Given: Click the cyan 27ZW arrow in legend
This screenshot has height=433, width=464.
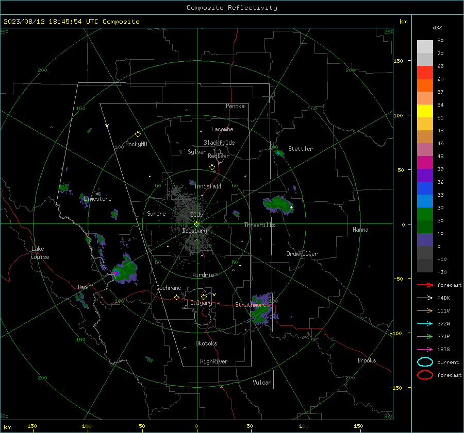Looking at the screenshot, I should [x=425, y=324].
